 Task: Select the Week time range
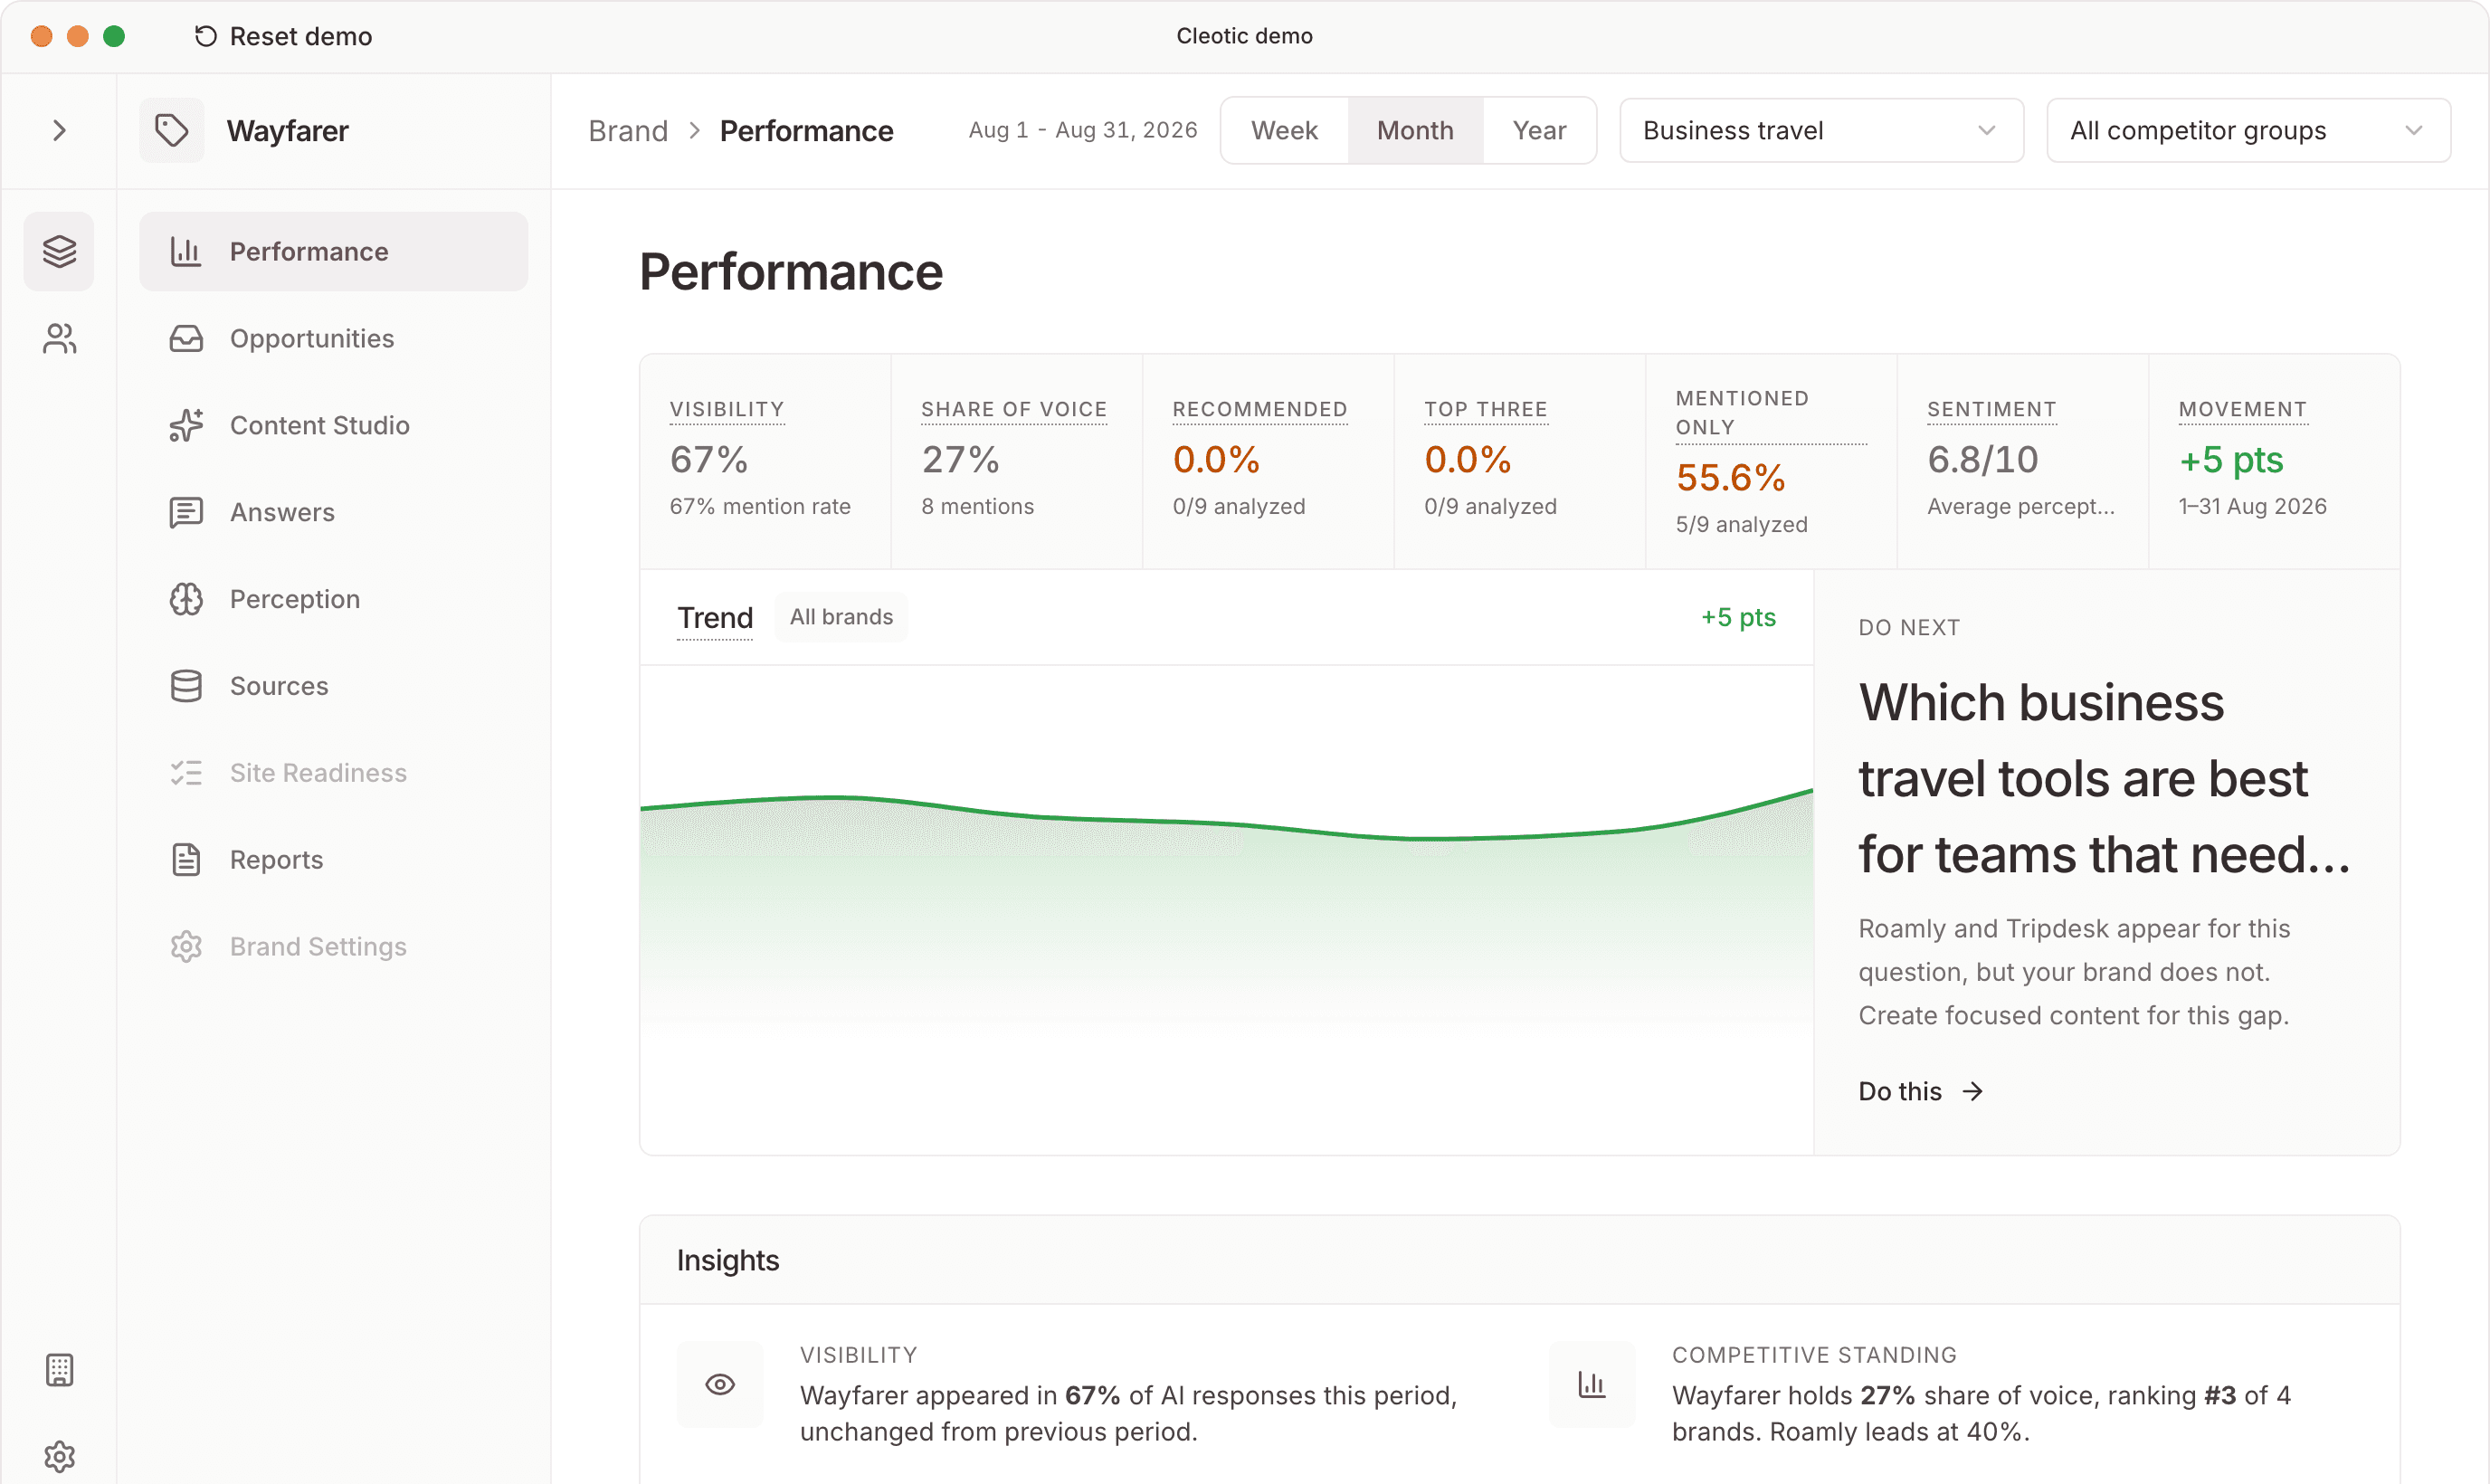[x=1285, y=130]
